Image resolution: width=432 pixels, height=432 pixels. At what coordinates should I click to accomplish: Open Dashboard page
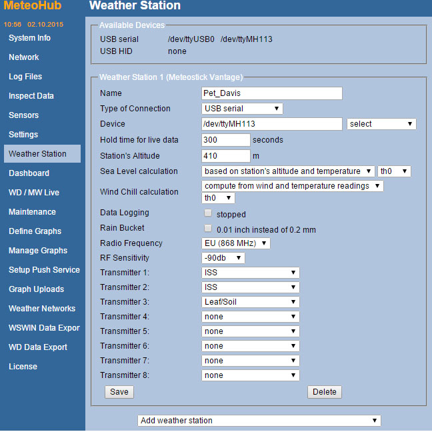click(x=29, y=173)
